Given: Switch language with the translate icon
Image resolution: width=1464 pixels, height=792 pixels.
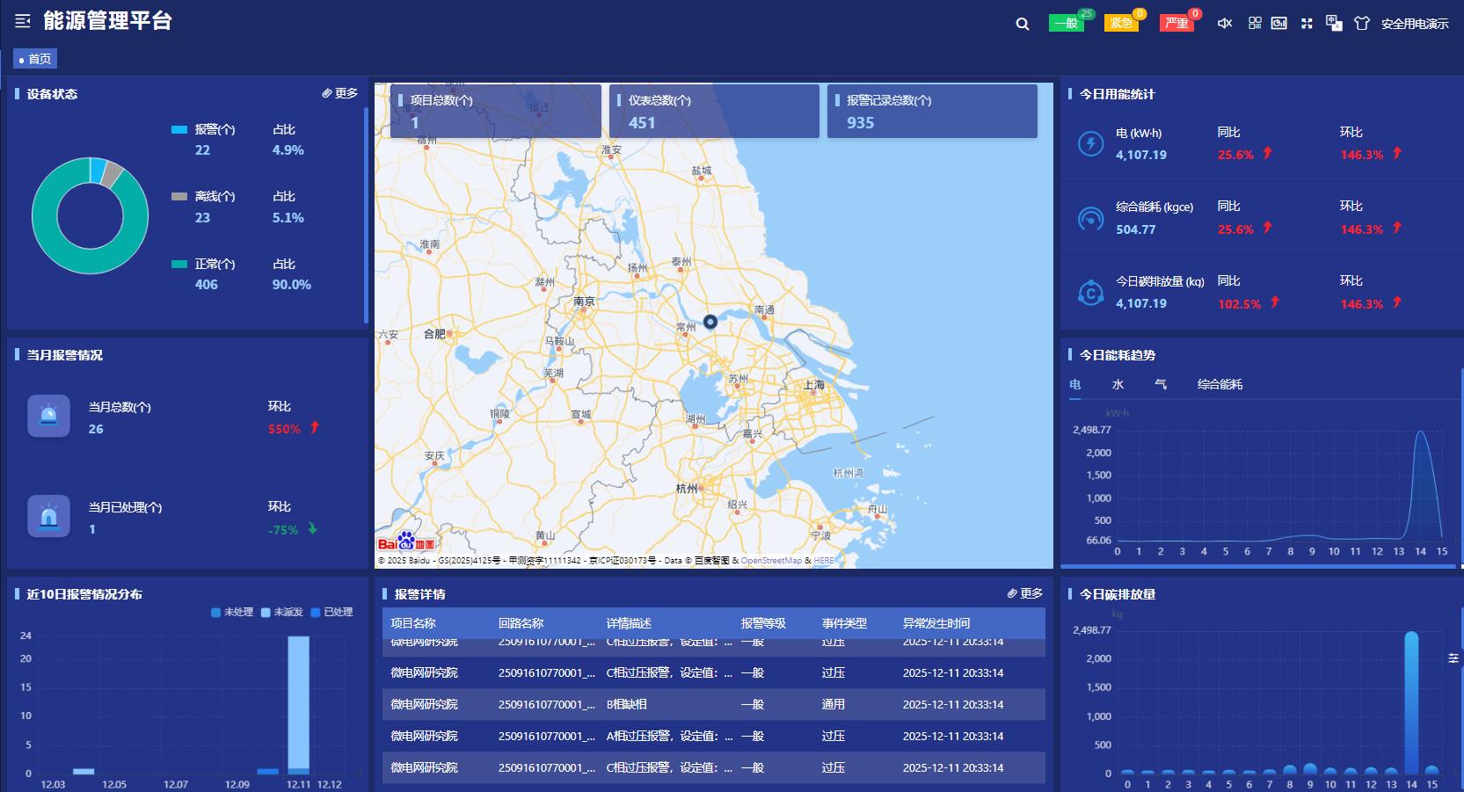Looking at the screenshot, I should [x=1334, y=24].
